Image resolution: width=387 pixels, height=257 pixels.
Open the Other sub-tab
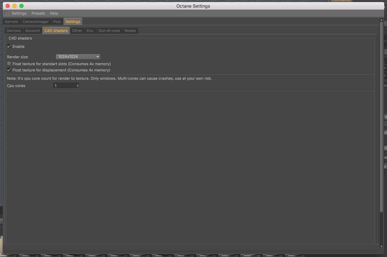[x=77, y=30]
